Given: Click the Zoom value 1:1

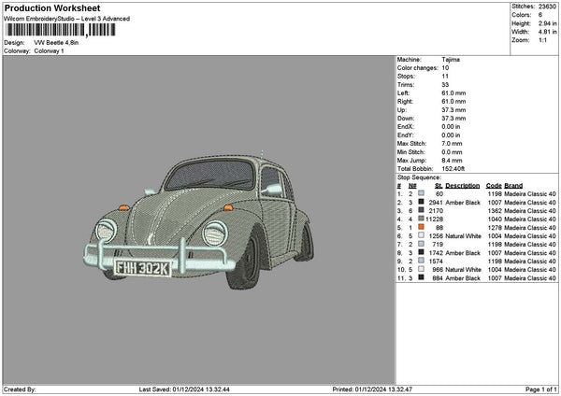Looking at the screenshot, I should 542,40.
